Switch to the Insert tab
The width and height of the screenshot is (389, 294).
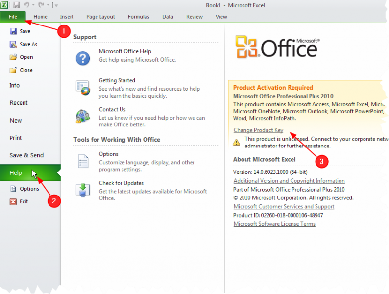pos(67,17)
